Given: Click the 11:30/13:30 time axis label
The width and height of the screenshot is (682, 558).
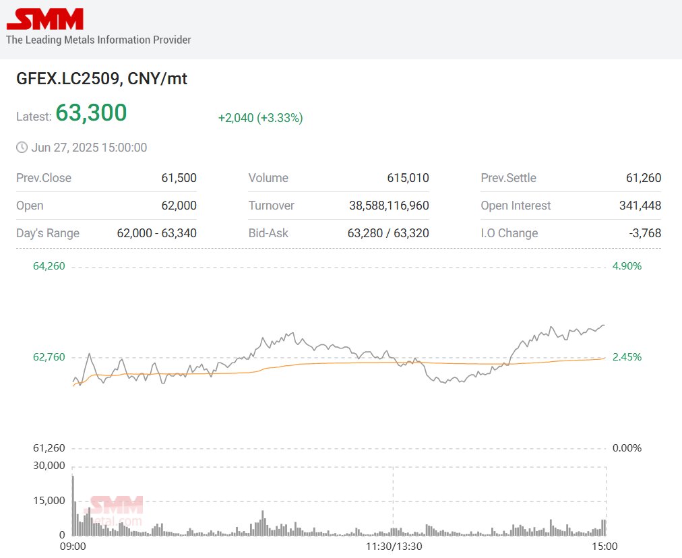Looking at the screenshot, I should tap(394, 547).
